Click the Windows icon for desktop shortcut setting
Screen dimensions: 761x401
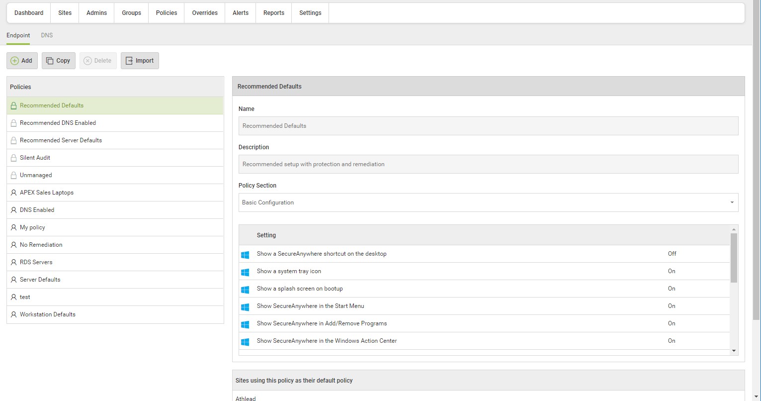pyautogui.click(x=245, y=254)
